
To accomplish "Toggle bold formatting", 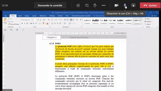I will pos(22,24).
